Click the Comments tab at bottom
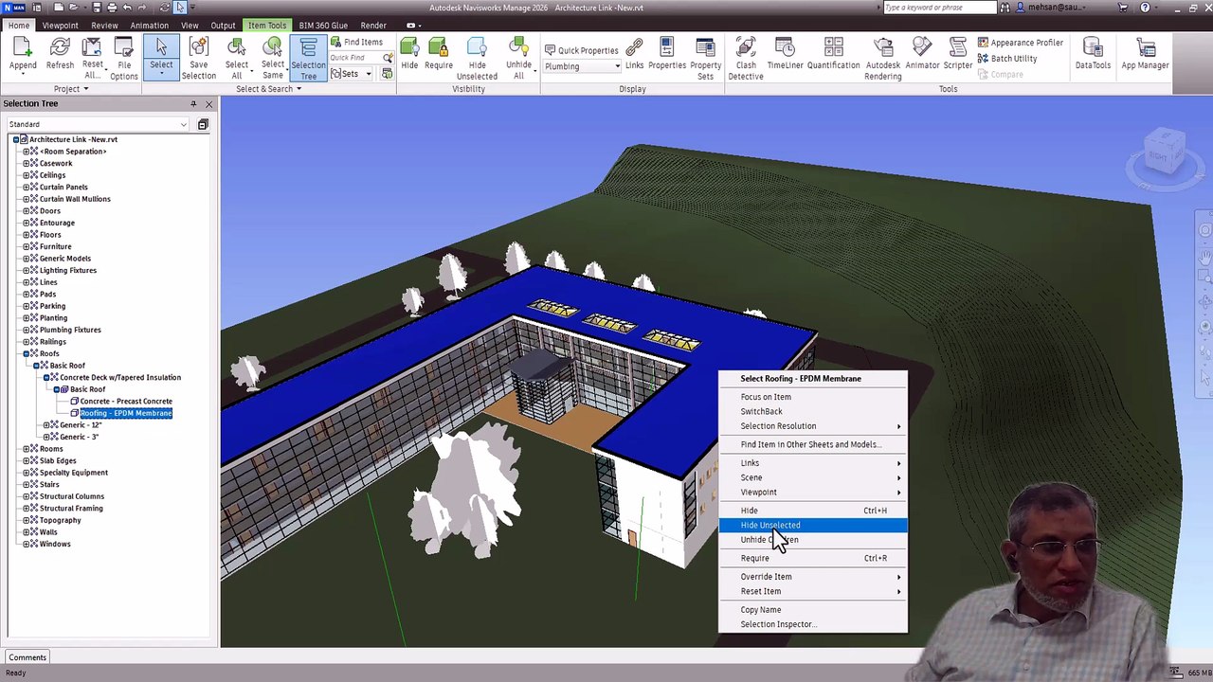 pyautogui.click(x=27, y=657)
